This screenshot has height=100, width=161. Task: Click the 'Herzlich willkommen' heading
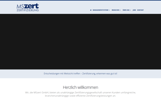click(80, 87)
